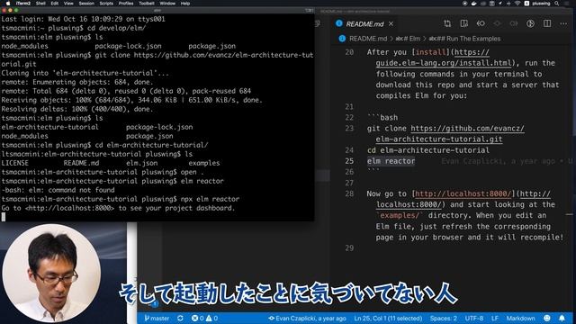Image resolution: width=576 pixels, height=324 pixels.
Task: Click the 'Ln 25, Col 1' cursor position
Action: (388, 318)
